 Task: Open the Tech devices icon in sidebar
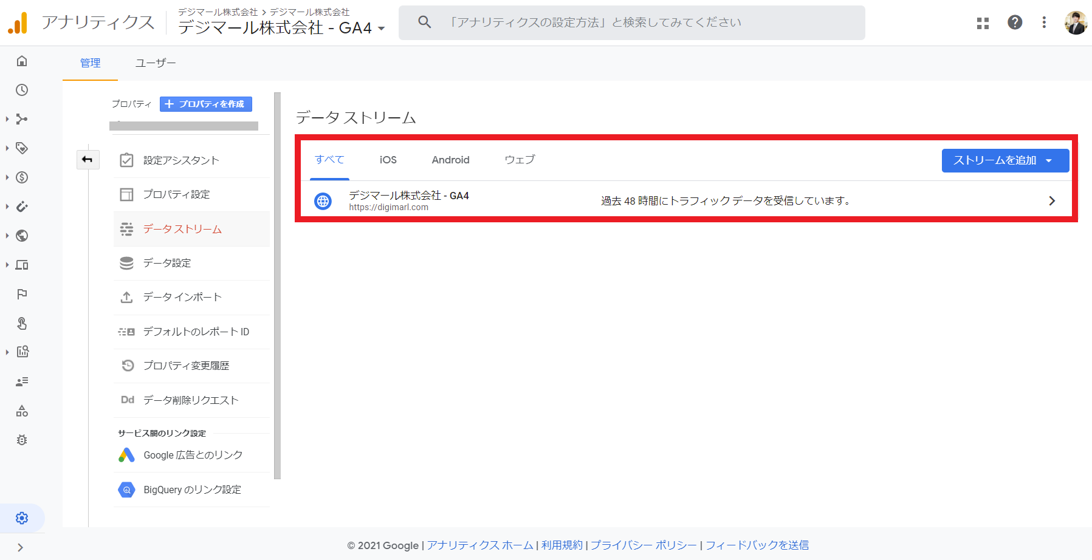(22, 265)
